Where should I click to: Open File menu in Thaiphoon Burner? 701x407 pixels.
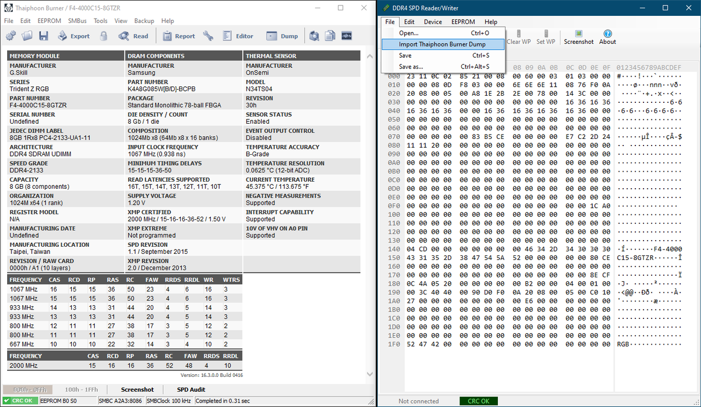pos(8,21)
